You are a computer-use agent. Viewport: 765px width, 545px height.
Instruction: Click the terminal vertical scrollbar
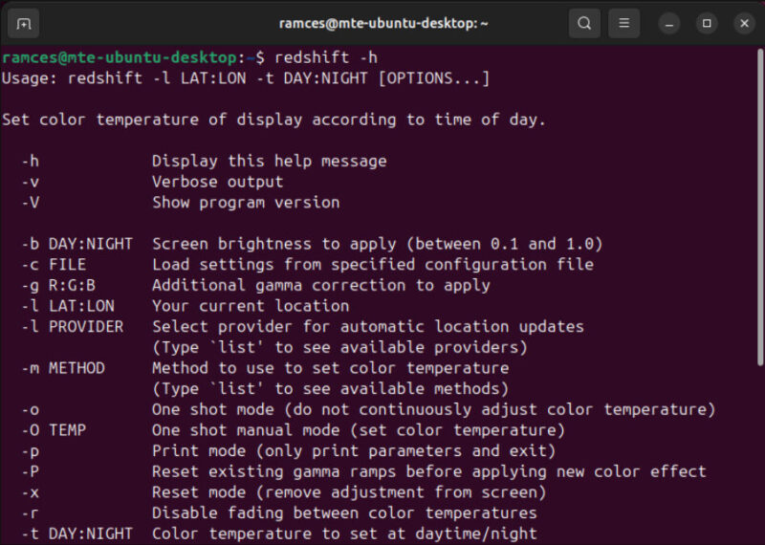(760, 207)
